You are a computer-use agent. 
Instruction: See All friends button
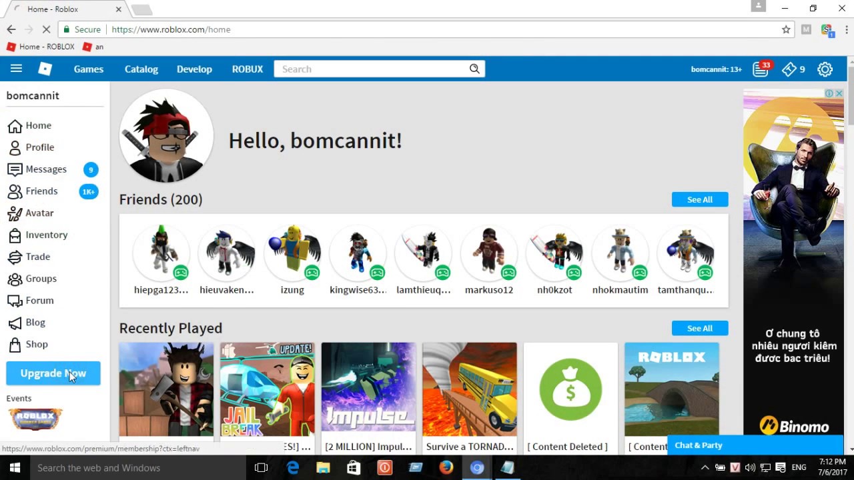tap(700, 199)
